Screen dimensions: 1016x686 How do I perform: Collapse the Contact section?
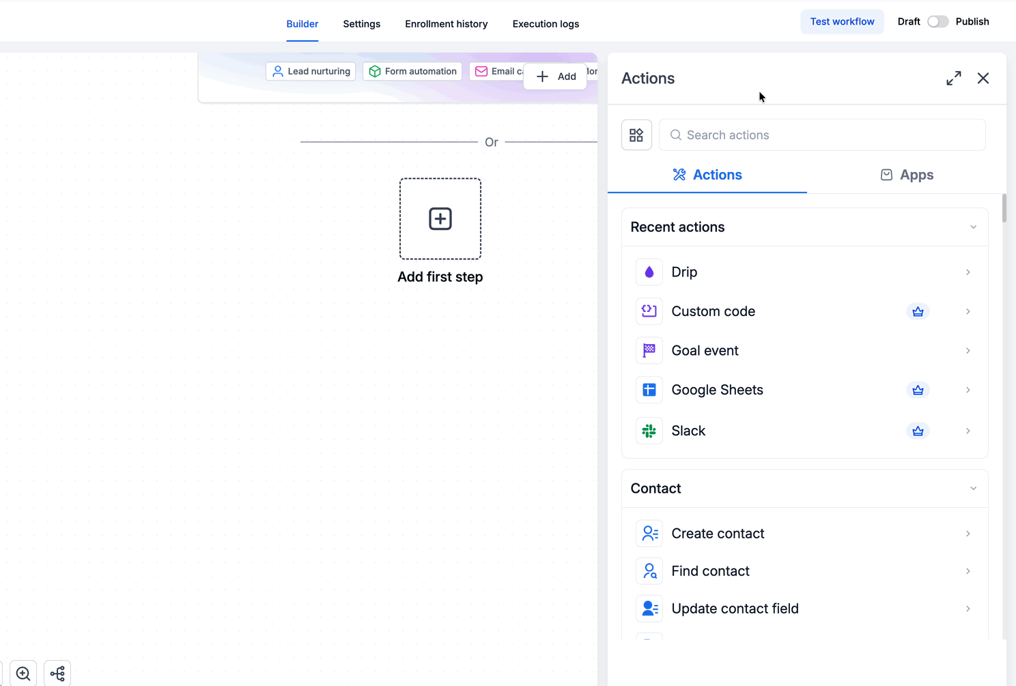974,489
